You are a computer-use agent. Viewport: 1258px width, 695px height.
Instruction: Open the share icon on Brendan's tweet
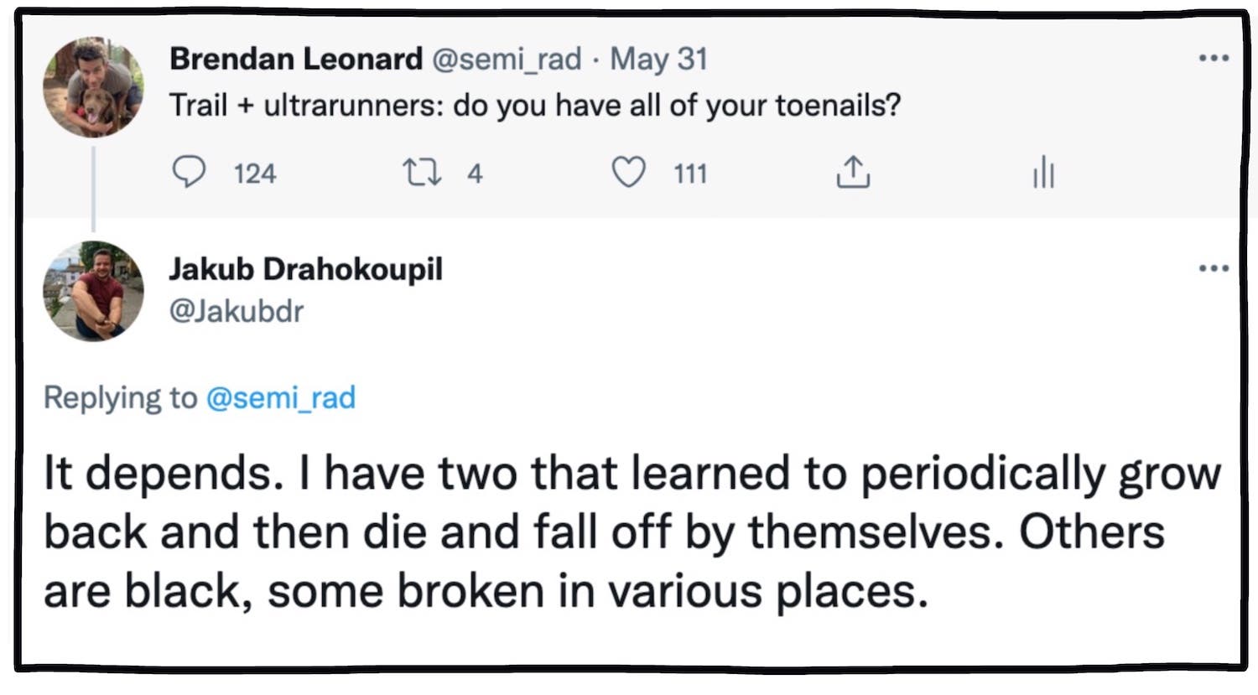coord(853,173)
